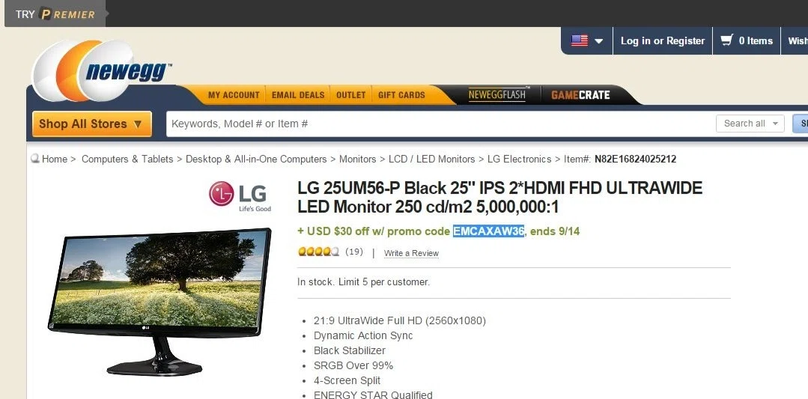Click the Write a Review link
The image size is (808, 399).
tap(411, 253)
